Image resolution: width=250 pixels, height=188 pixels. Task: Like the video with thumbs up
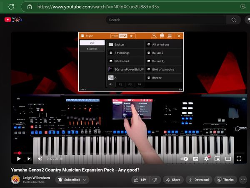click(140, 180)
